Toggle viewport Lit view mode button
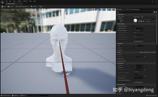Viewport: 158px width, 97px height. pos(13,10)
